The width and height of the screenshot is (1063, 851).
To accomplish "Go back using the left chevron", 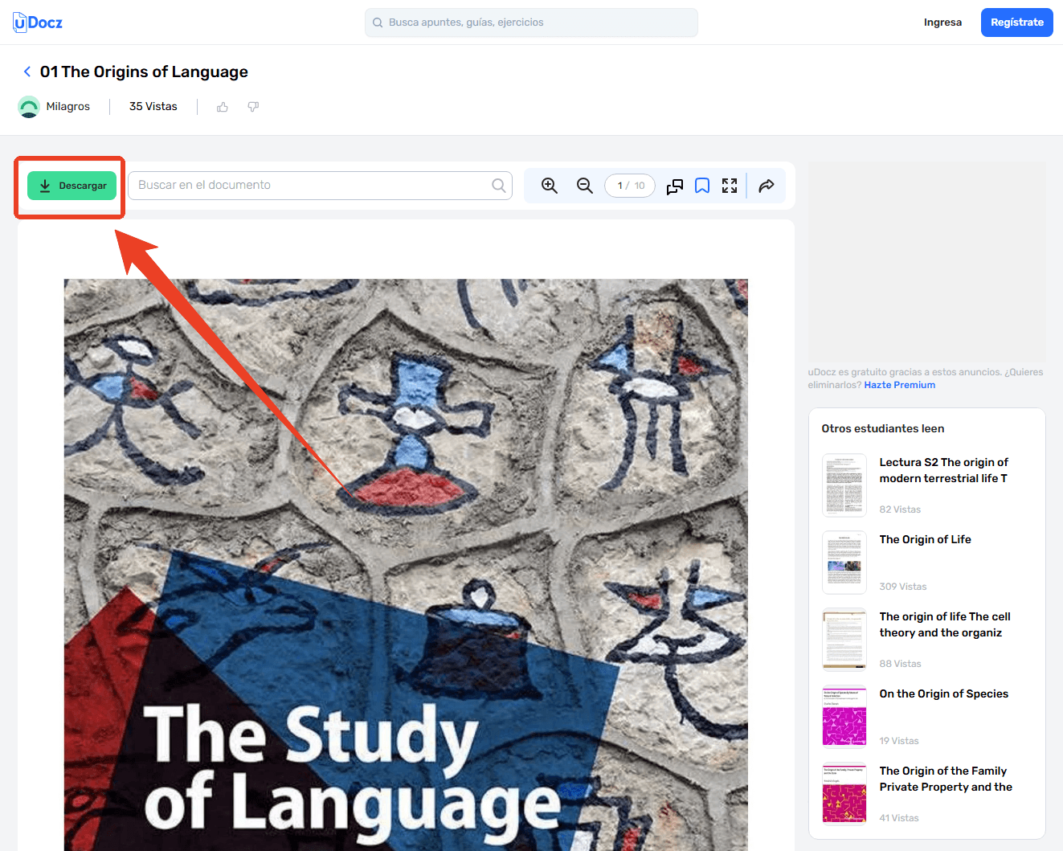I will tap(27, 72).
